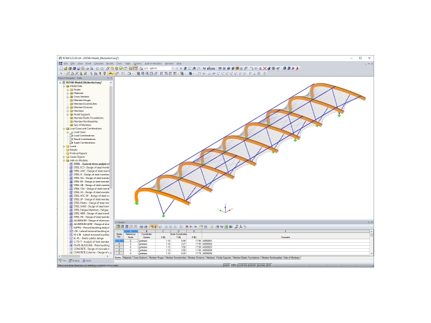Click the Save diskette toolbar icon
The width and height of the screenshot is (431, 323).
click(78, 68)
